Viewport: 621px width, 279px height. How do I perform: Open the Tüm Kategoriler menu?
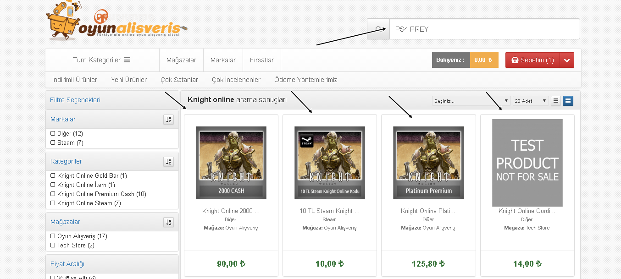102,60
